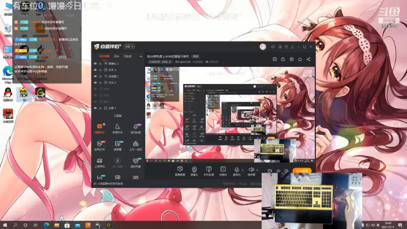Open the category selector pill with pencil icon
407x229 pixels.
[160, 62]
